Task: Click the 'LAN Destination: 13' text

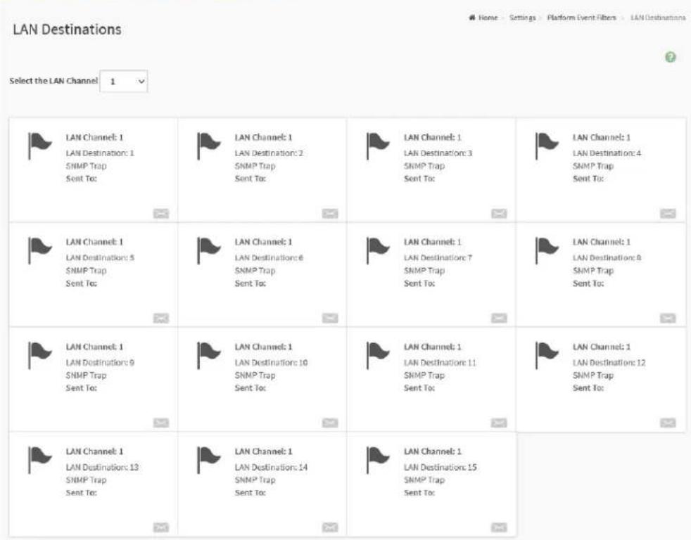Action: [x=102, y=468]
